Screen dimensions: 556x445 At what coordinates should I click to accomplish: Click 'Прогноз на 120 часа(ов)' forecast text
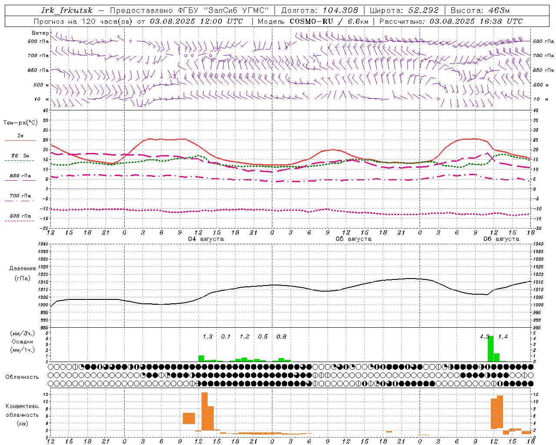click(x=84, y=21)
